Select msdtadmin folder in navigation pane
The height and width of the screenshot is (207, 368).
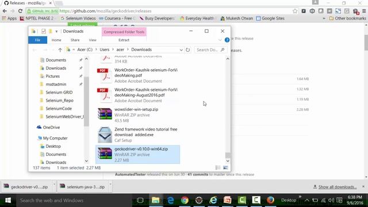point(56,85)
